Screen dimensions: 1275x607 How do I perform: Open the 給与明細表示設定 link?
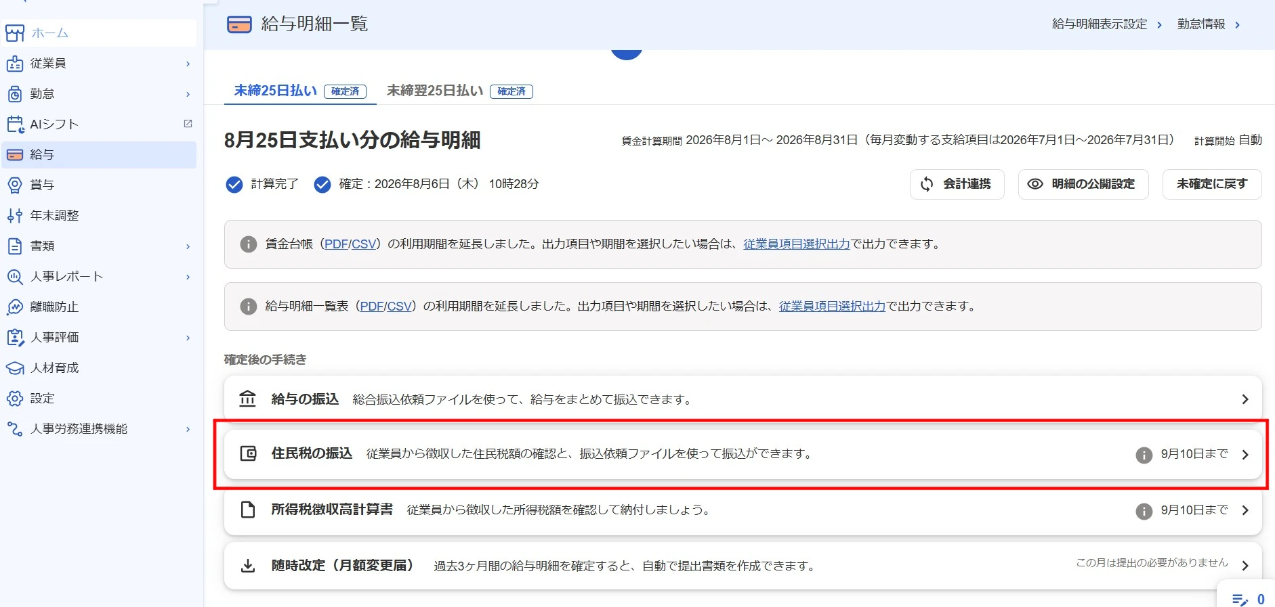click(x=1107, y=24)
